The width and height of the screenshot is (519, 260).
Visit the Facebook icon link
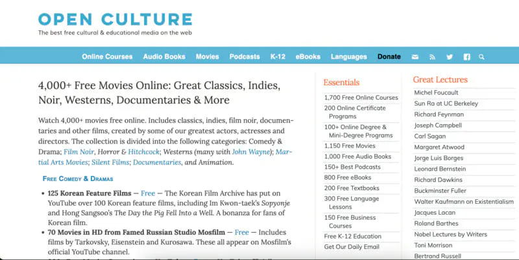click(x=466, y=57)
